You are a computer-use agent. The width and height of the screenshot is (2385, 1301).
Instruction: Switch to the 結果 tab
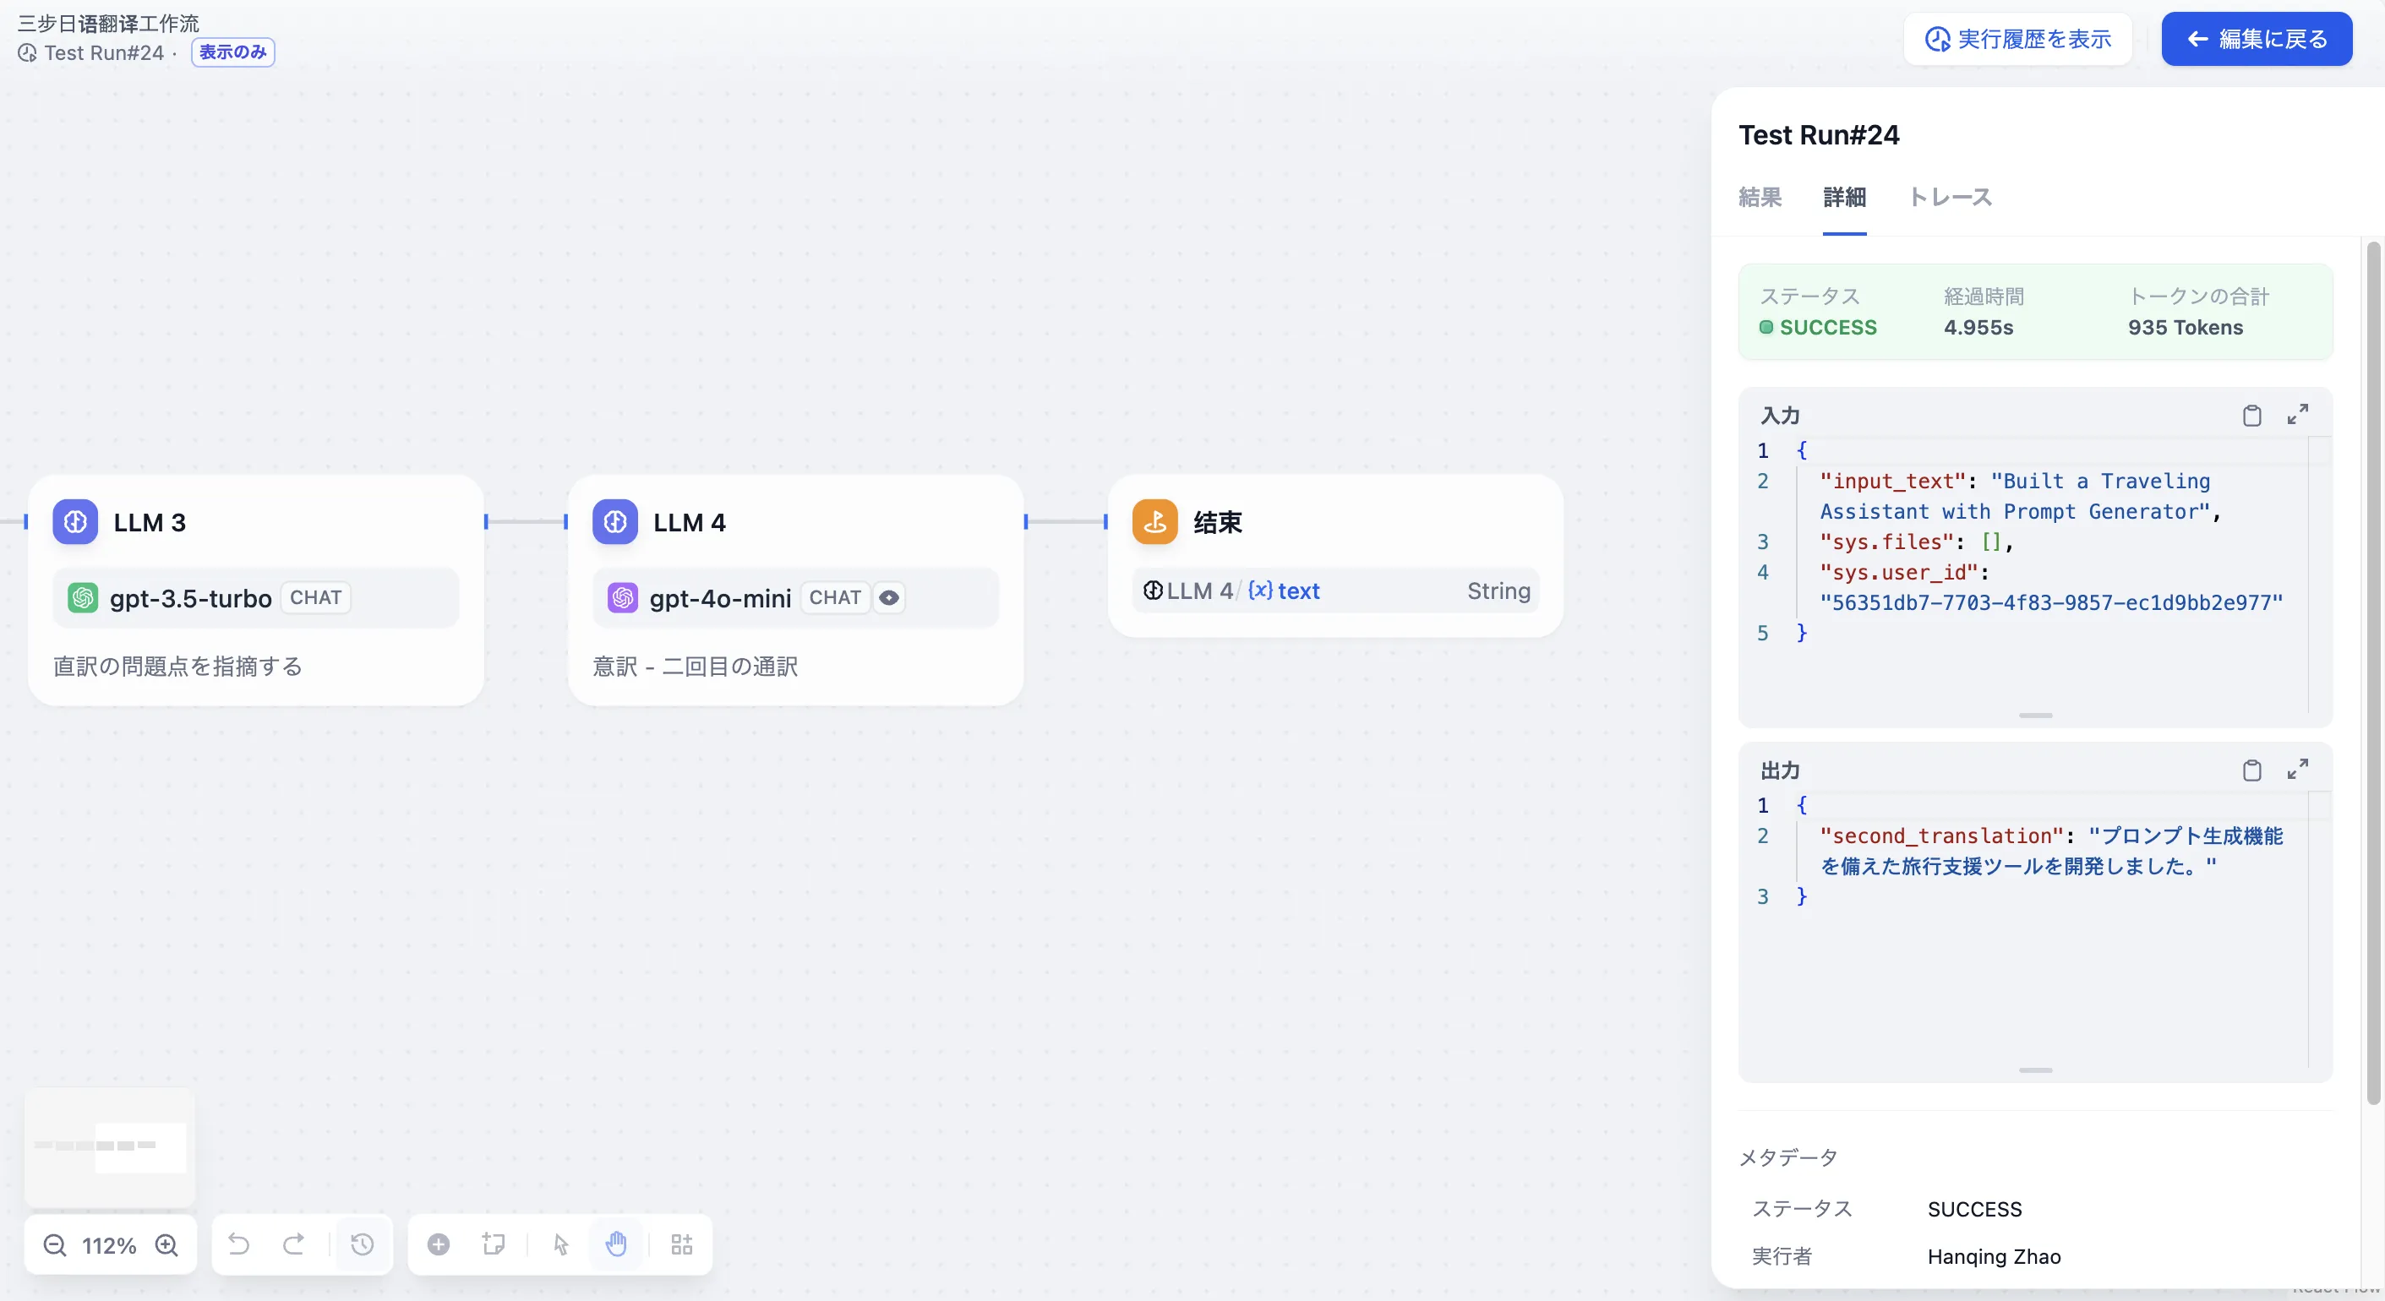click(x=1759, y=197)
